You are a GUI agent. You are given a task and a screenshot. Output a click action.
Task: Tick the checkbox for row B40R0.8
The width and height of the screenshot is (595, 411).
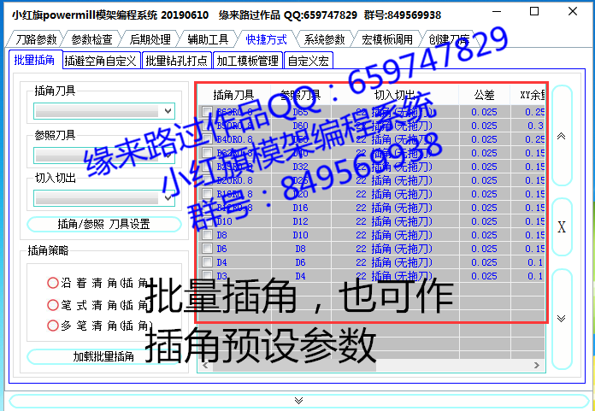[207, 139]
